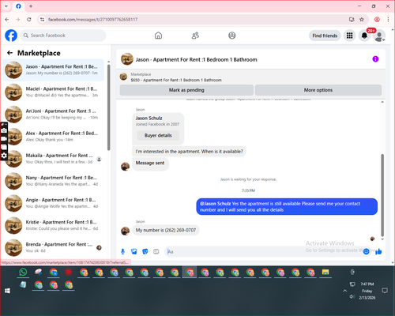Record a voice clip with the microphone icon
The height and width of the screenshot is (316, 395).
point(122,251)
